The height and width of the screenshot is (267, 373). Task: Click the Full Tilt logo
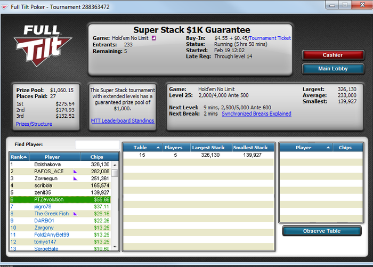pos(43,45)
